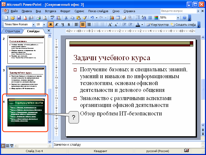Insert a chart
The height and width of the screenshot is (155, 206).
pyautogui.click(x=112, y=18)
